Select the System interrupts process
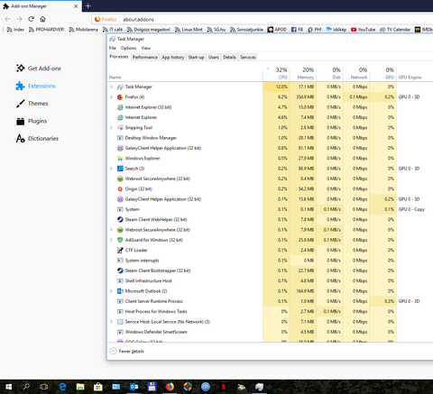 [142, 261]
